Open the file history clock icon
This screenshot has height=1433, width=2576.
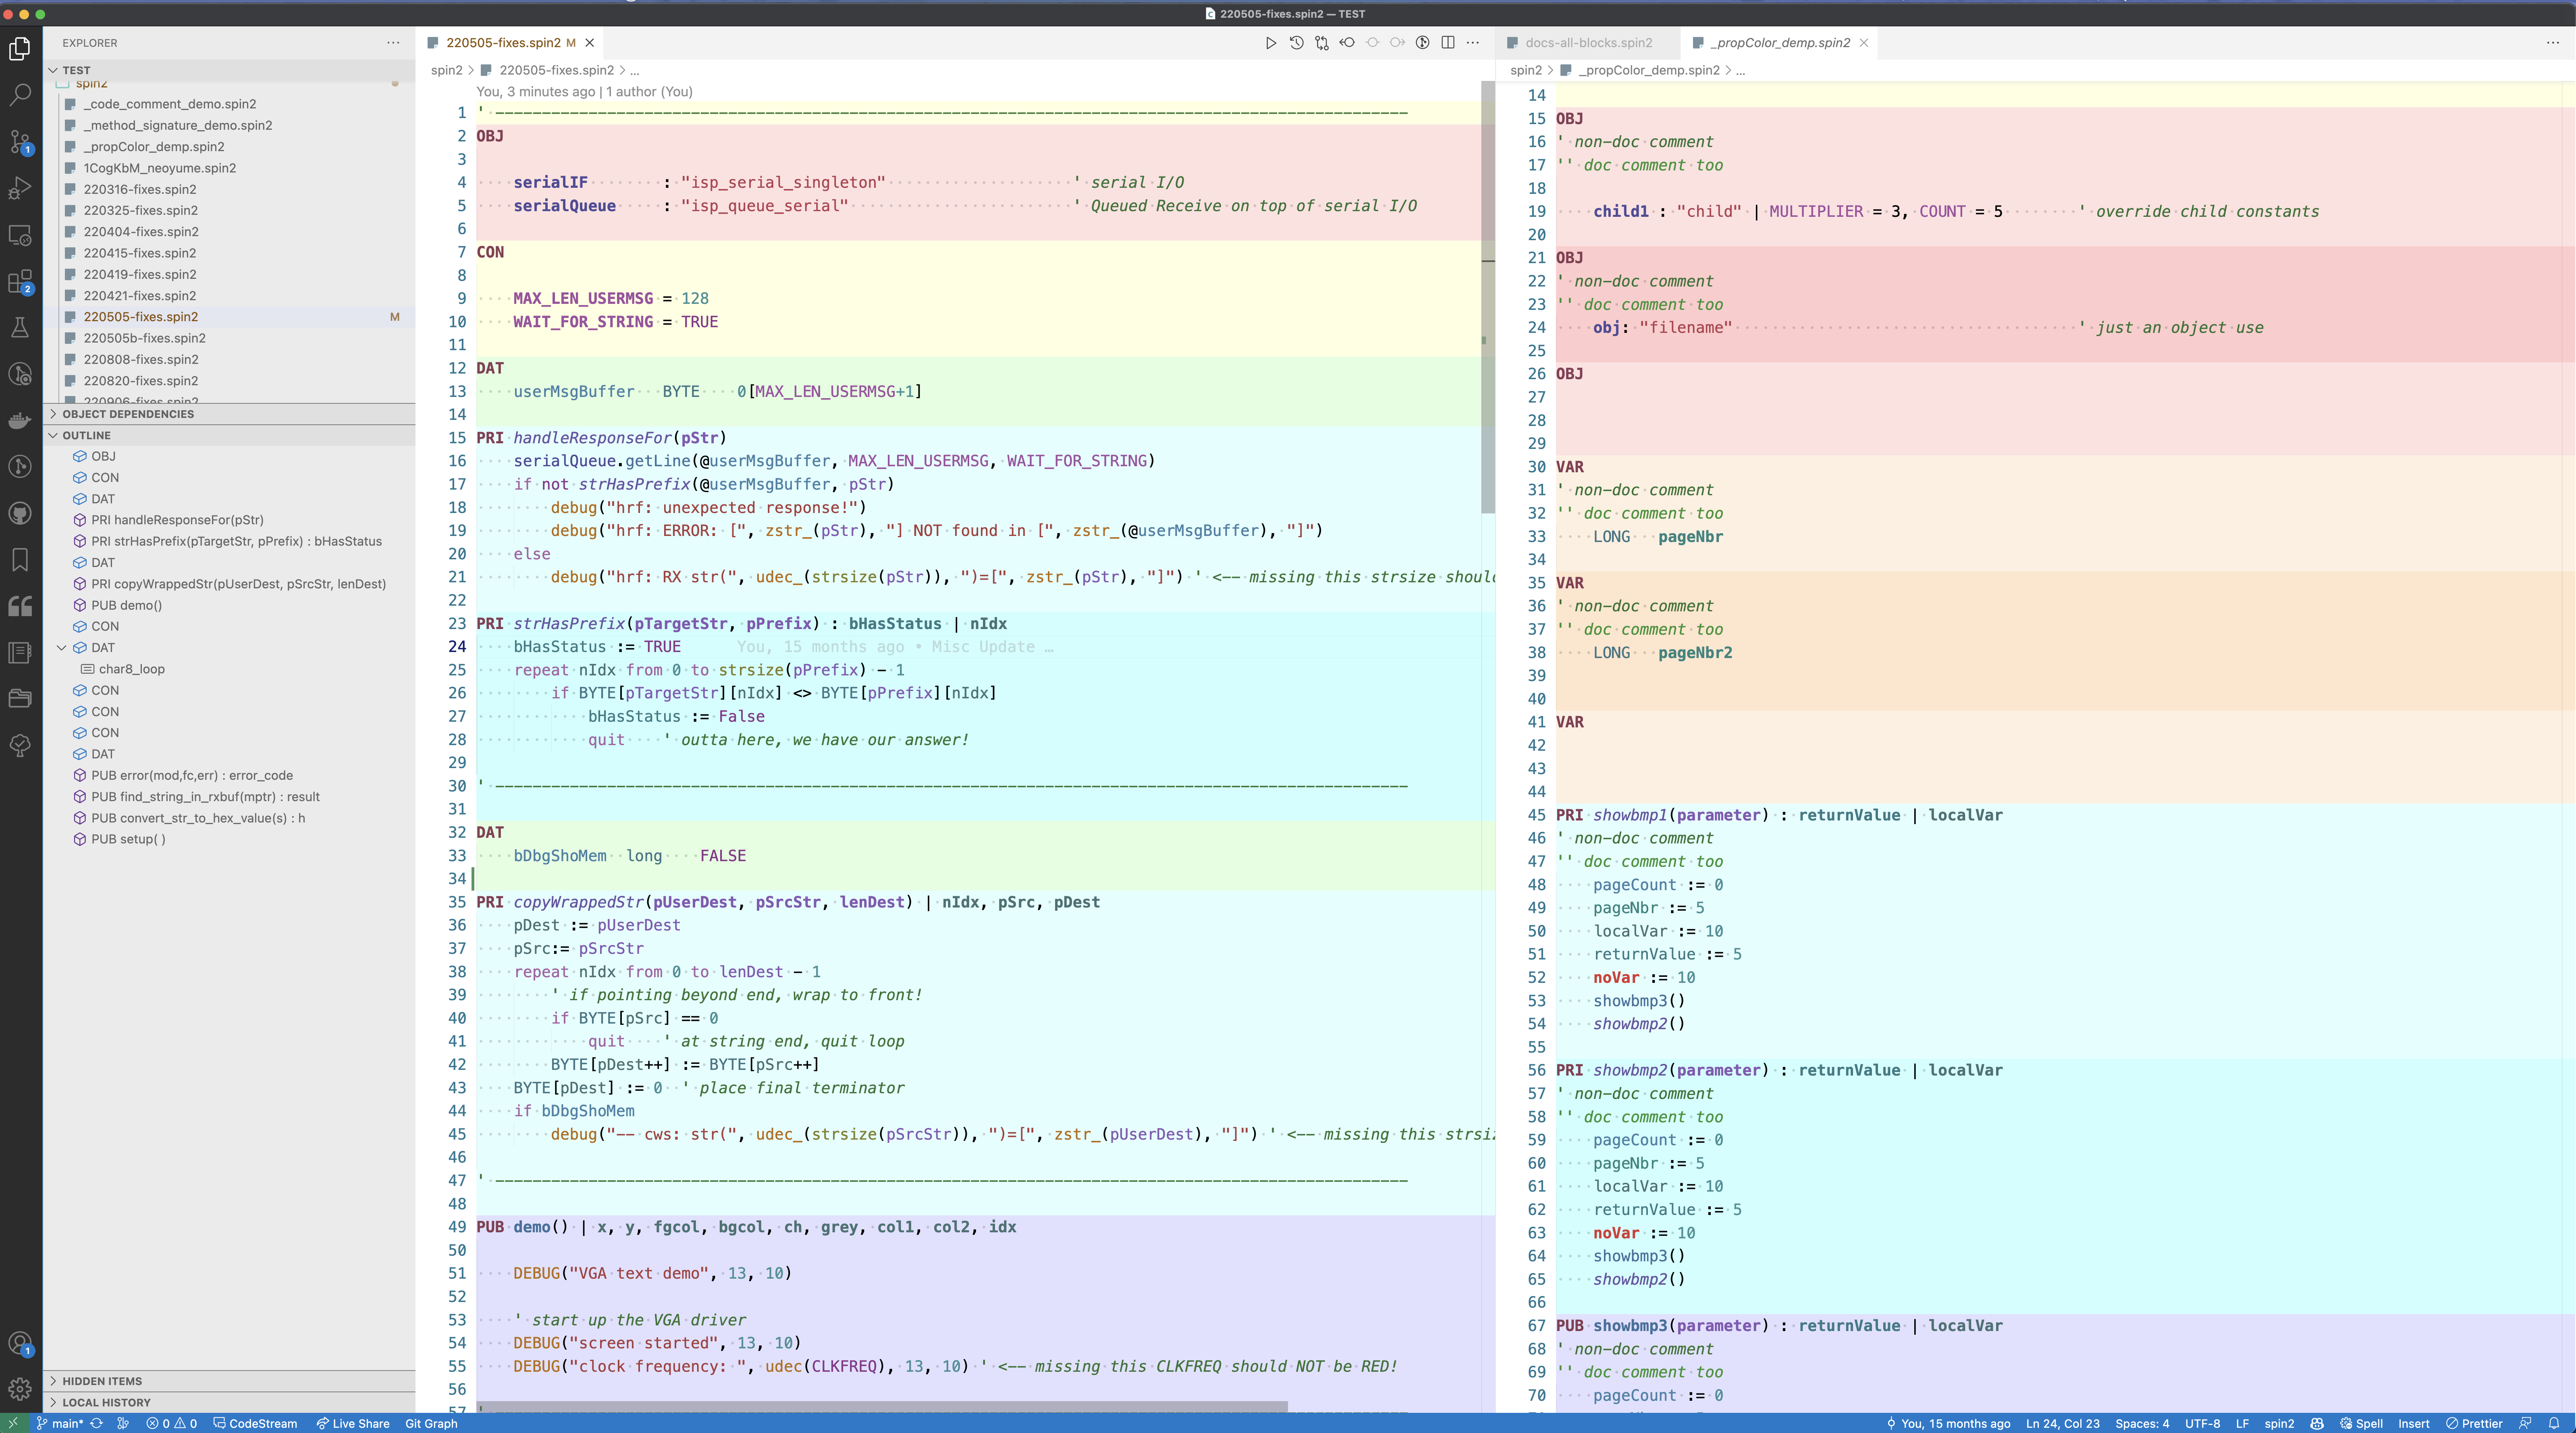[x=1296, y=43]
